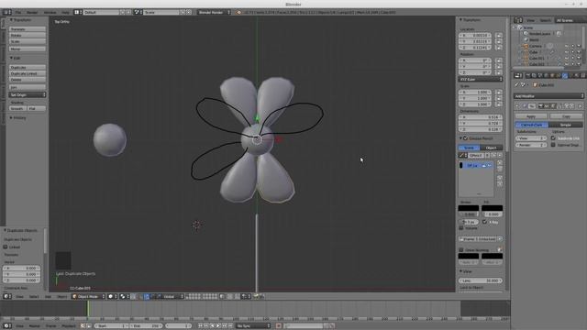Click the Camera object icon in outliner
Image resolution: width=587 pixels, height=330 pixels.
pos(526,46)
